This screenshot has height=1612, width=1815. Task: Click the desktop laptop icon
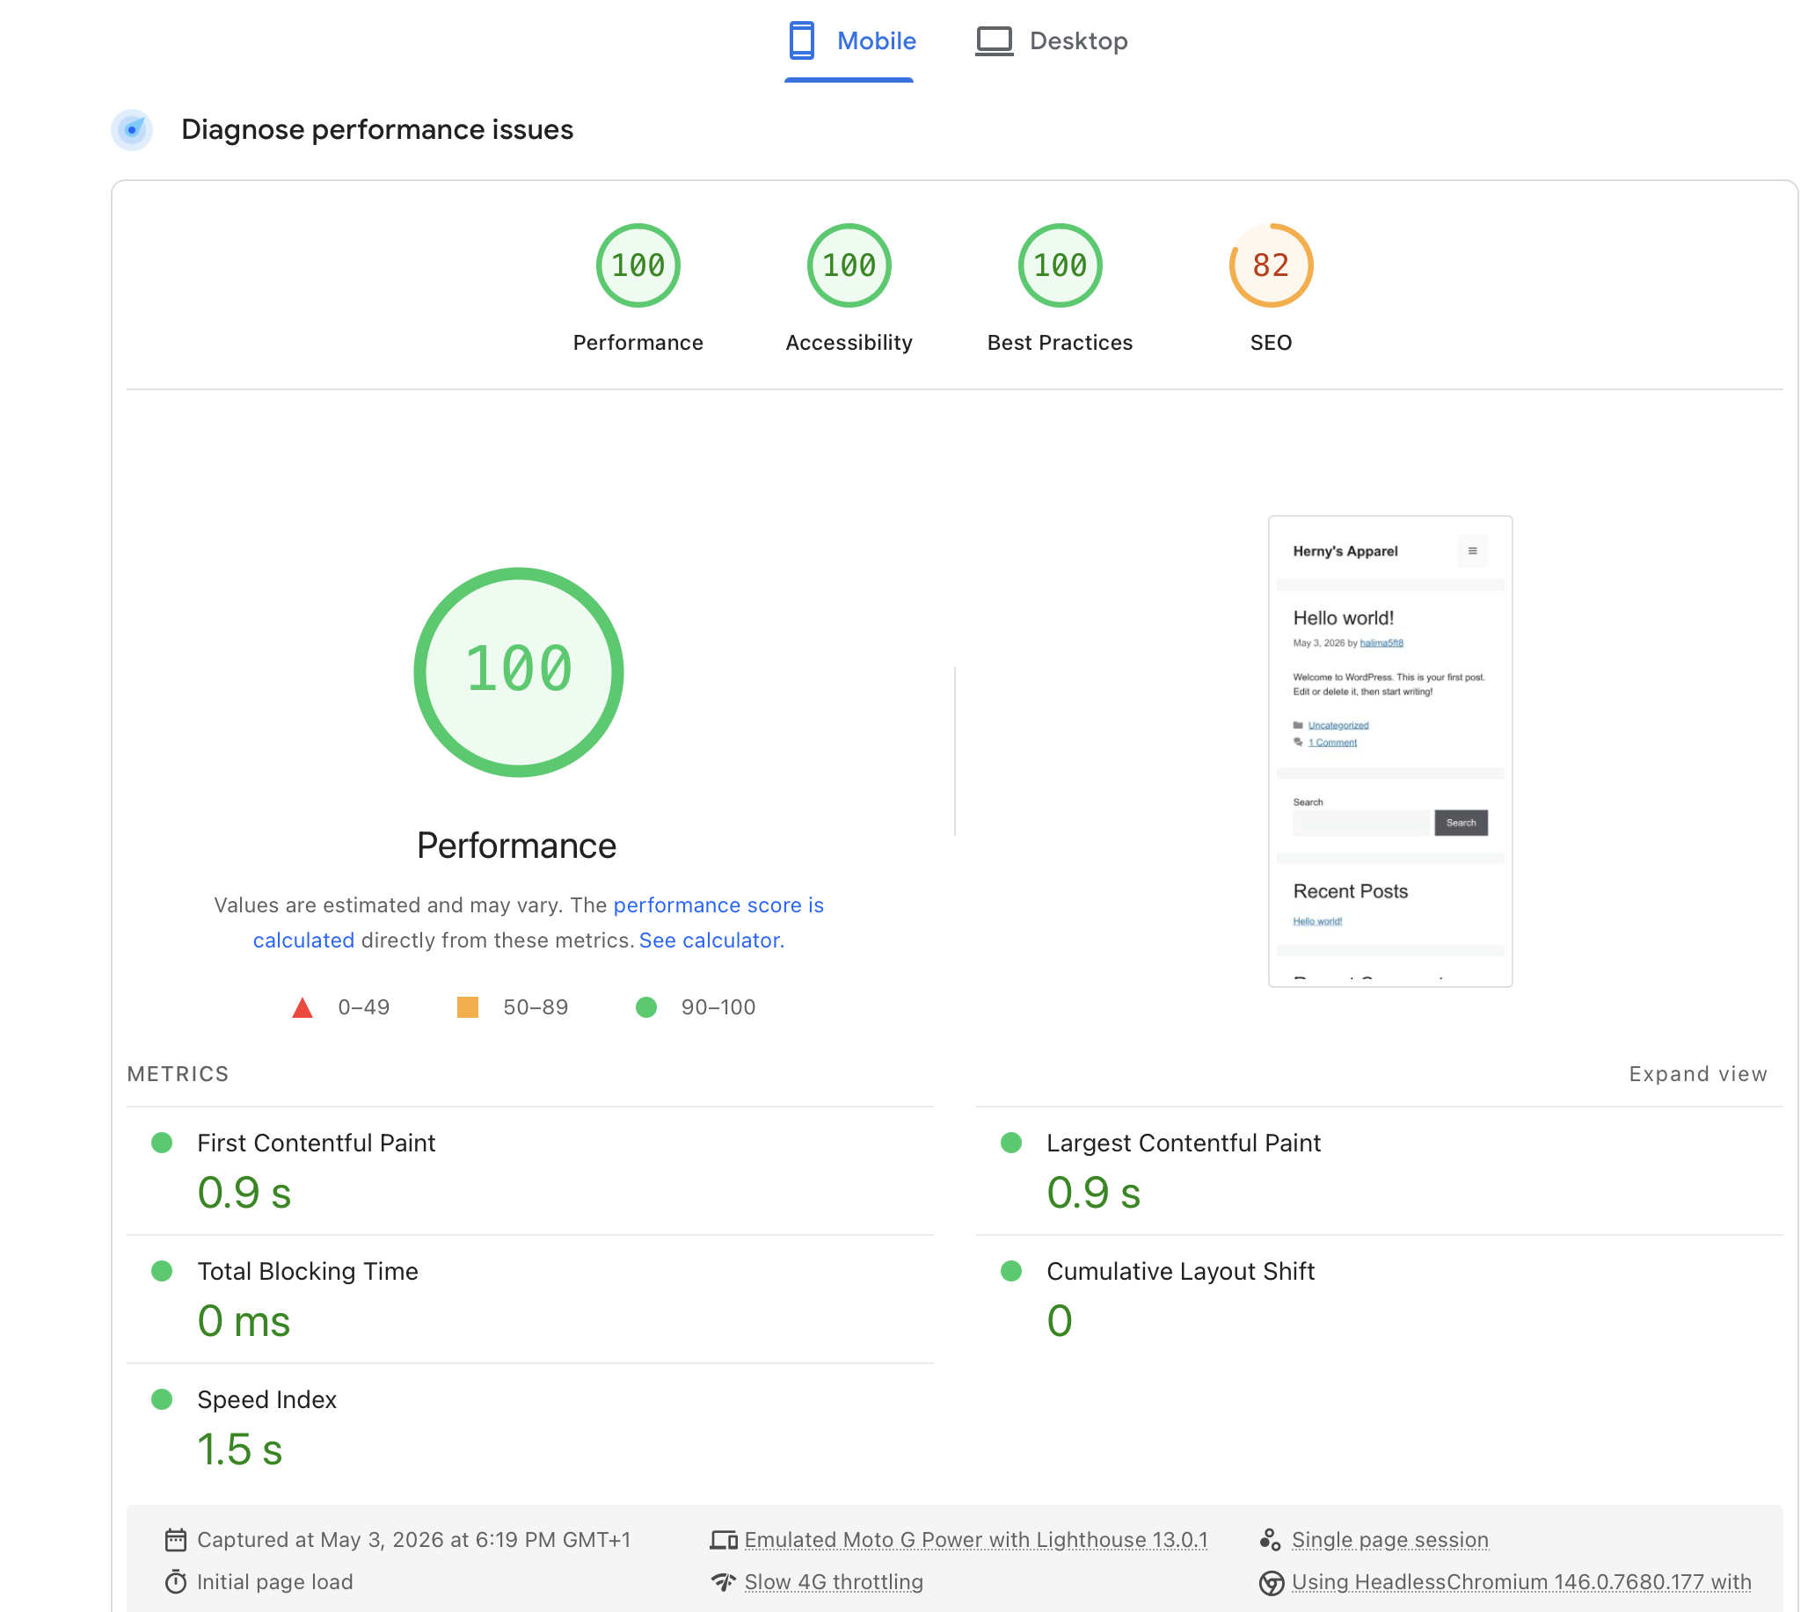(x=994, y=40)
